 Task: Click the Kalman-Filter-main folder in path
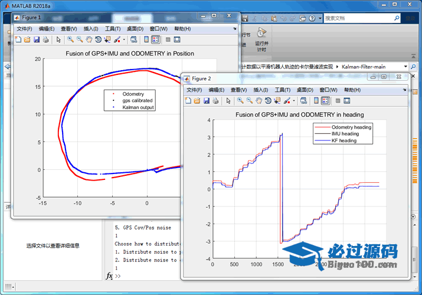[363, 67]
